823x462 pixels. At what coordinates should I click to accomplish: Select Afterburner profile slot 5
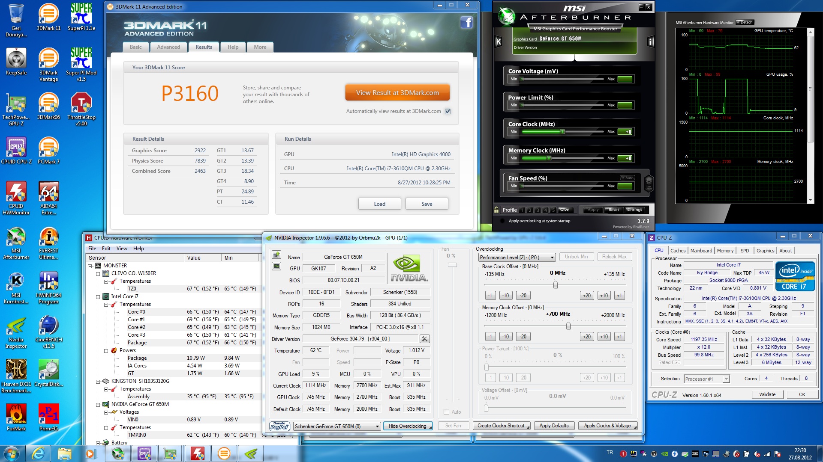[553, 210]
